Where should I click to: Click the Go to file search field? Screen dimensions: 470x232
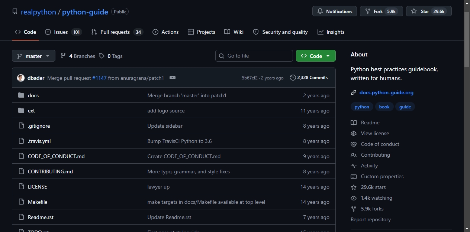point(254,56)
